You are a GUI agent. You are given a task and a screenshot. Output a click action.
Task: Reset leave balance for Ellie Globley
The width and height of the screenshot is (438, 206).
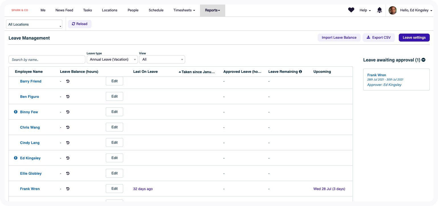(x=68, y=174)
